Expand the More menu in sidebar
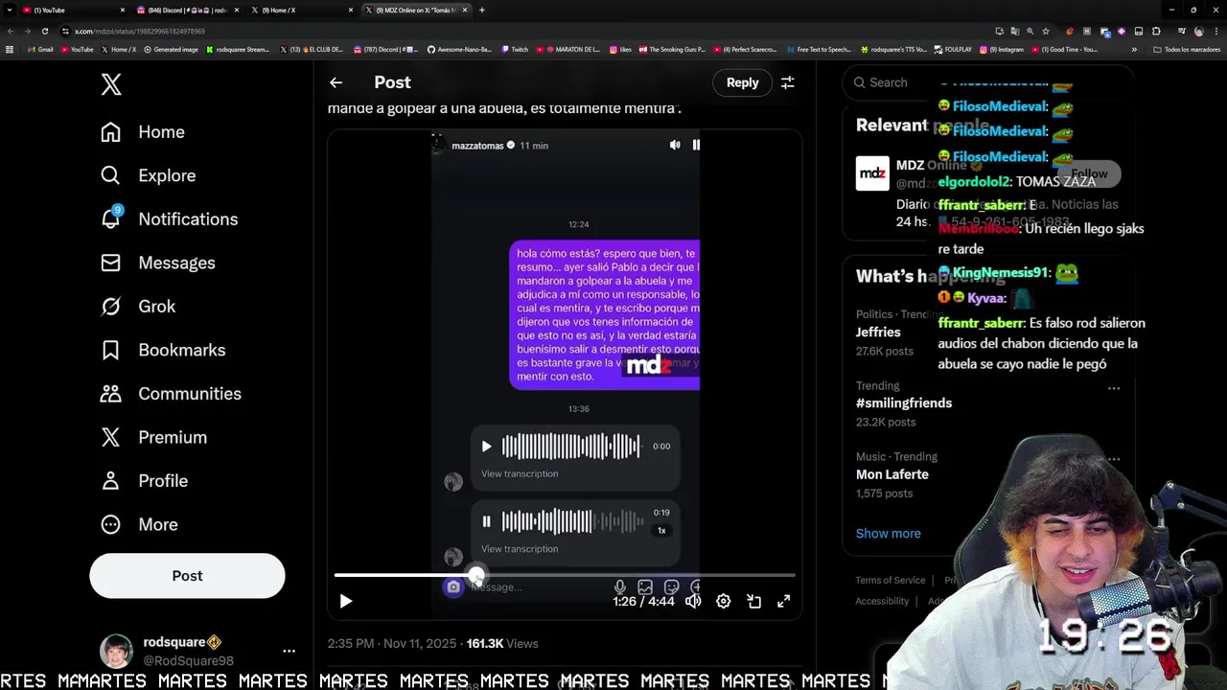The height and width of the screenshot is (690, 1227). [x=139, y=524]
